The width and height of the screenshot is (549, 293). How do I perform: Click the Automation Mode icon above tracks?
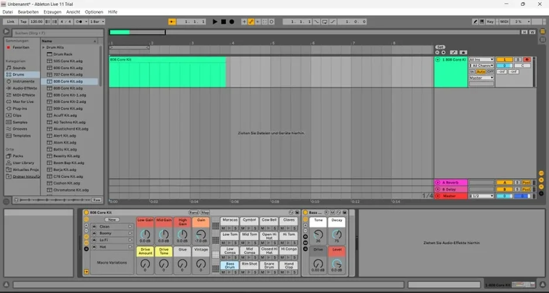pyautogui.click(x=454, y=53)
